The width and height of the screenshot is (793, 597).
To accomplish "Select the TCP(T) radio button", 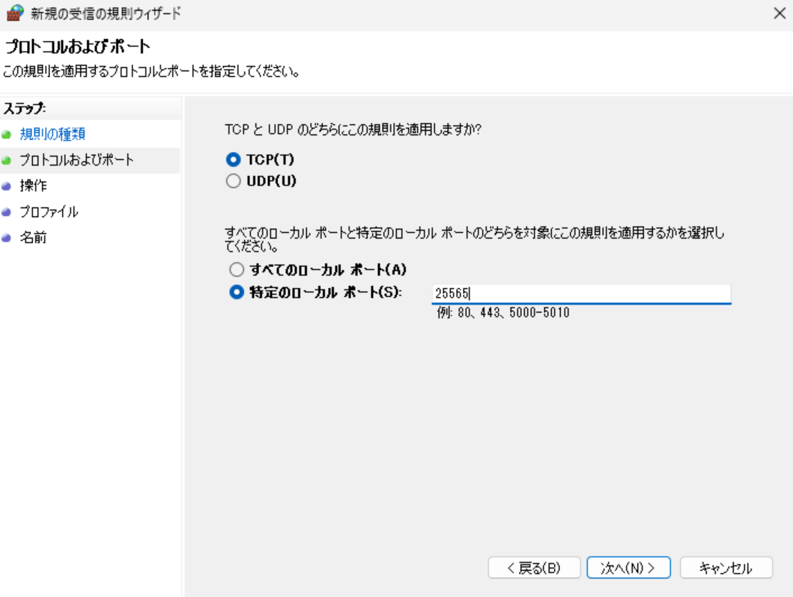I will 234,159.
